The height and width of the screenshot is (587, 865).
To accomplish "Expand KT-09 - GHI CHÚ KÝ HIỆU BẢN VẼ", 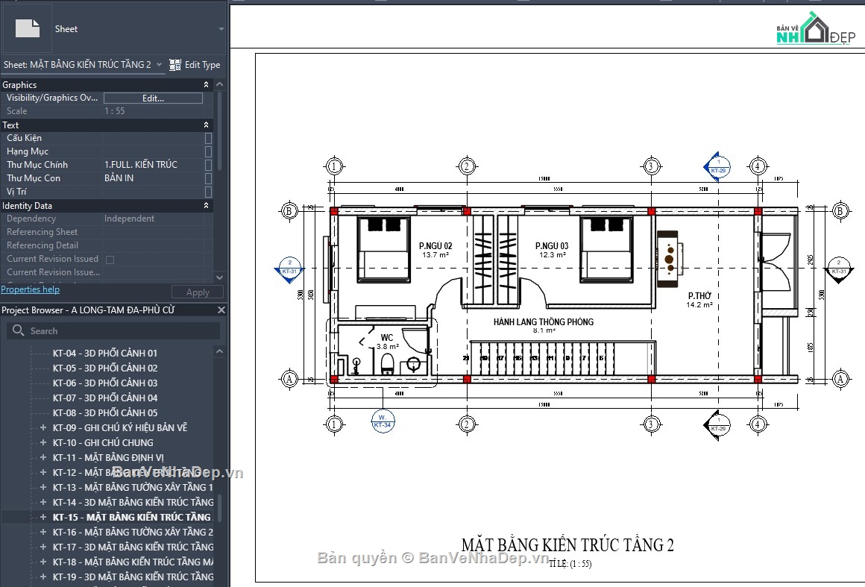I will (x=43, y=427).
